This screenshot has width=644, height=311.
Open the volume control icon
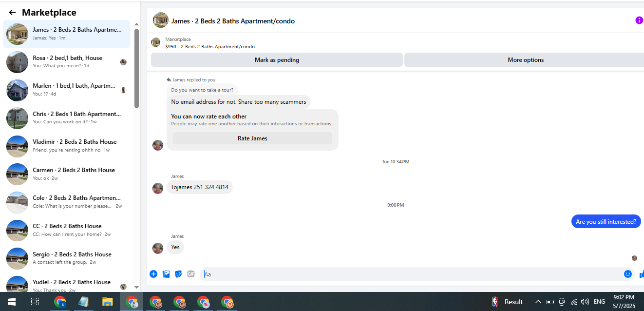coord(585,302)
